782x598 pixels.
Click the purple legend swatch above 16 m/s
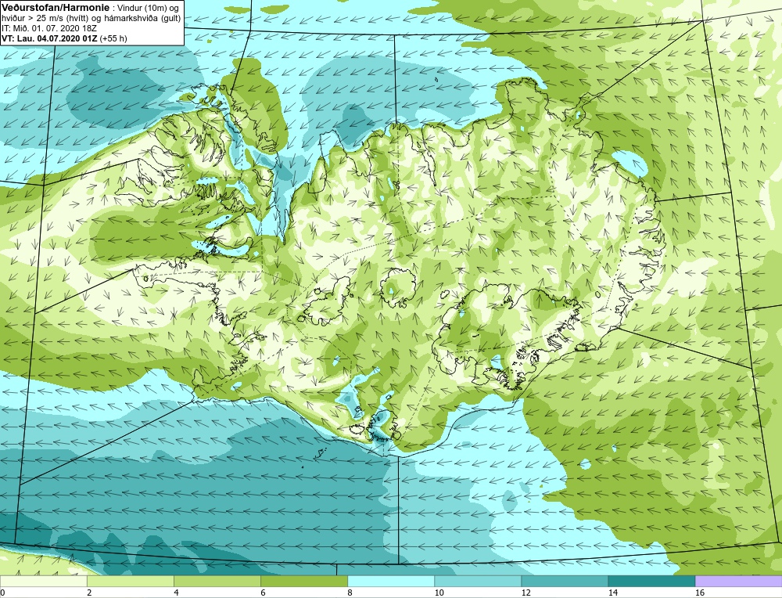pos(738,582)
